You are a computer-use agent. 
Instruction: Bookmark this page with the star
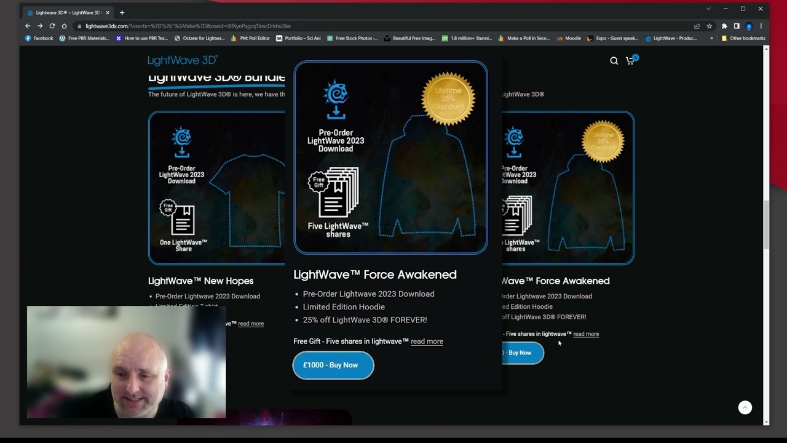tap(709, 26)
